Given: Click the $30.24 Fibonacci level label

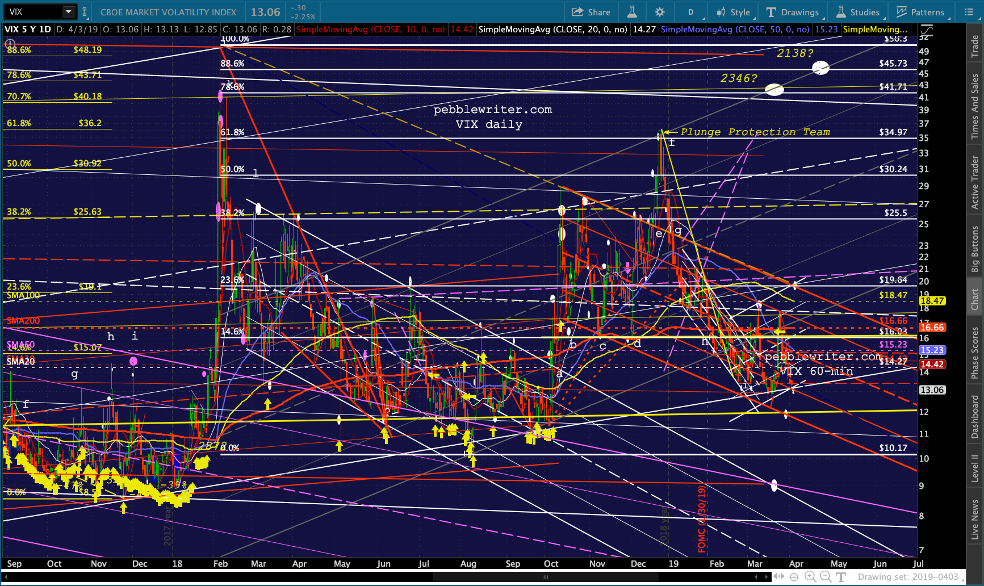Looking at the screenshot, I should tap(893, 169).
